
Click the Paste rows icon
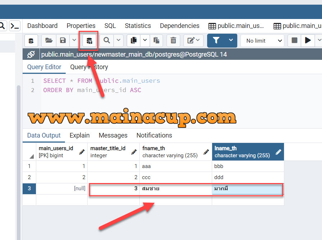(x=156, y=40)
